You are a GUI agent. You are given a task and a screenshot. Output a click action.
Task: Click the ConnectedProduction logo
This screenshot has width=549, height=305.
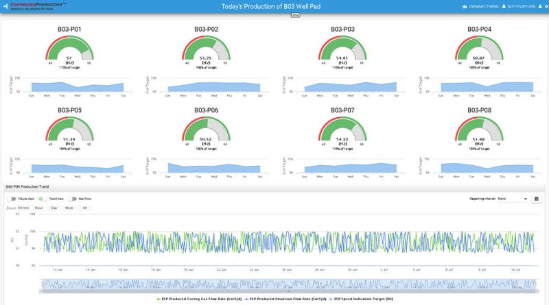(38, 6)
